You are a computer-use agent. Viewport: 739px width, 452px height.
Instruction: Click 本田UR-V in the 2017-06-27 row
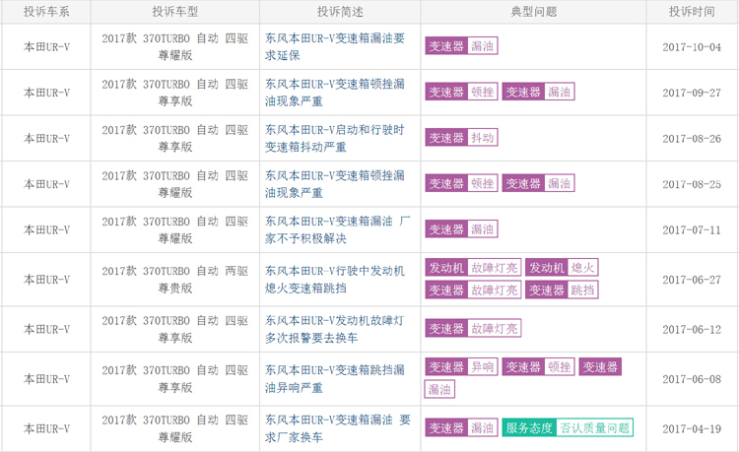(46, 280)
